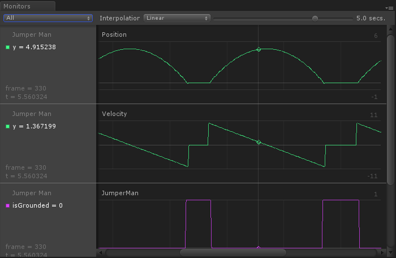Image resolution: width=396 pixels, height=258 pixels.
Task: Select the isGrounded = 0 entry
Action: coord(37,205)
